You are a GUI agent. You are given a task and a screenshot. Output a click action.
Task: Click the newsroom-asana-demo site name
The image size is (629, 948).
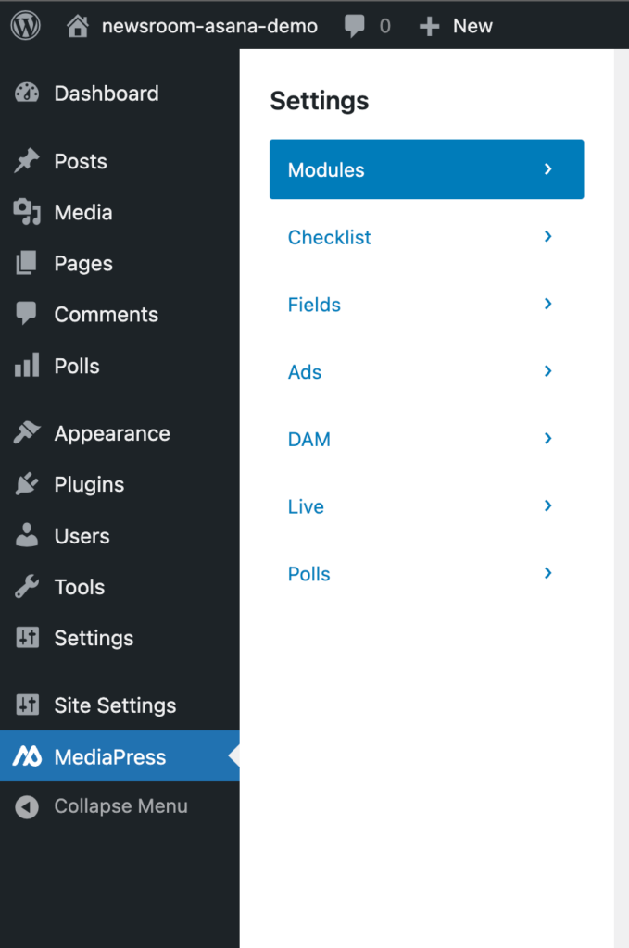pos(209,26)
